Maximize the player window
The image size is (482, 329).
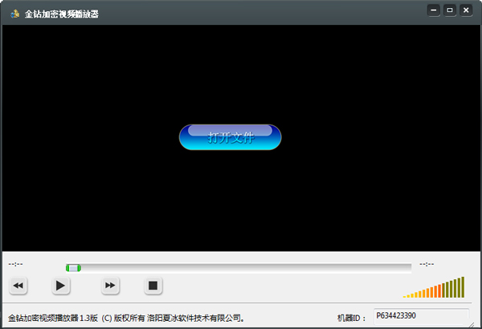click(x=450, y=10)
